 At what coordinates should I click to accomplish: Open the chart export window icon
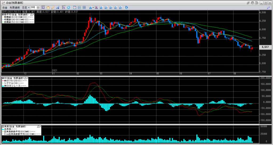pyautogui.click(x=75, y=7)
